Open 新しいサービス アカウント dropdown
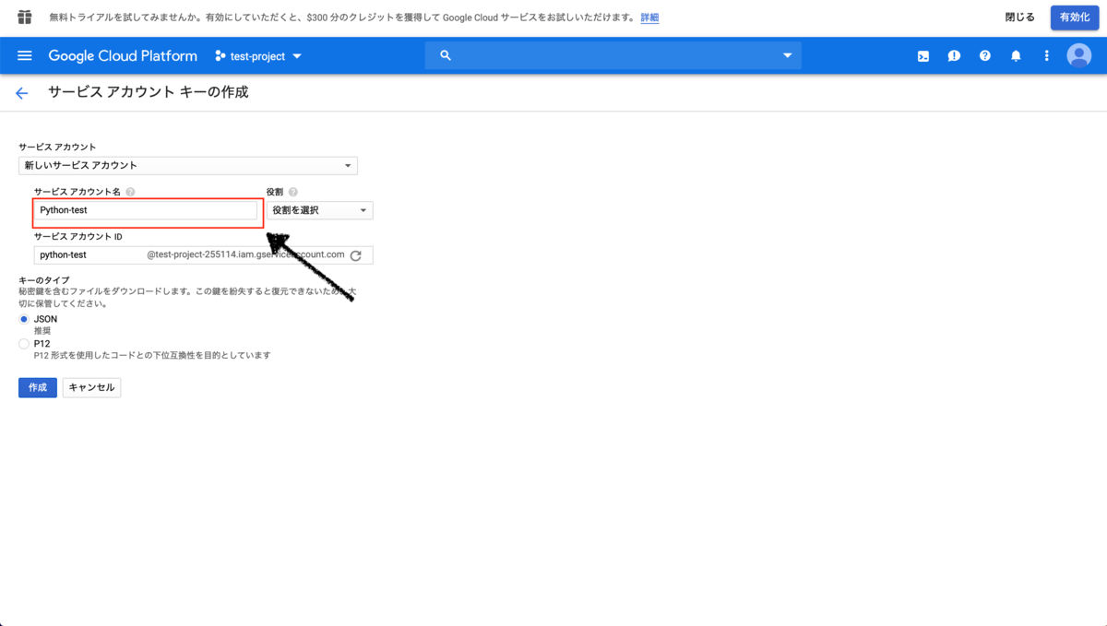 click(188, 166)
